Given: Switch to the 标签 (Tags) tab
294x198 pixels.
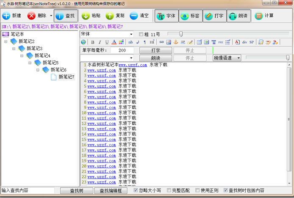Looking at the screenshot, I should (191, 16).
